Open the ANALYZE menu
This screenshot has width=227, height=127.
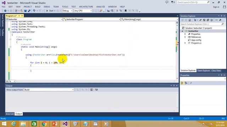pyautogui.click(x=100, y=7)
